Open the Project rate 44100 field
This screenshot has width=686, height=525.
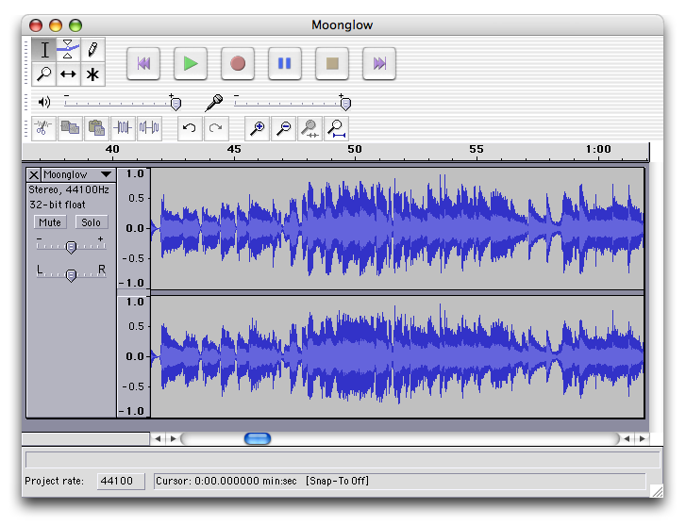[122, 481]
